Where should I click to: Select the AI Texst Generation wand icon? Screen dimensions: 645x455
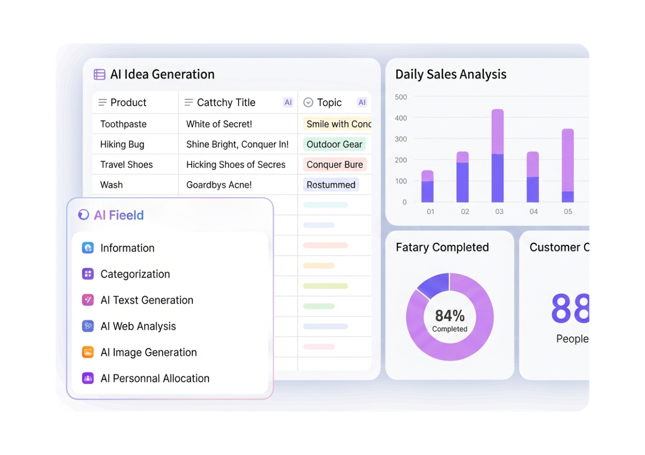[88, 300]
